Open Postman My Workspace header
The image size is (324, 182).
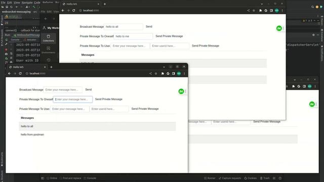[x=51, y=28]
